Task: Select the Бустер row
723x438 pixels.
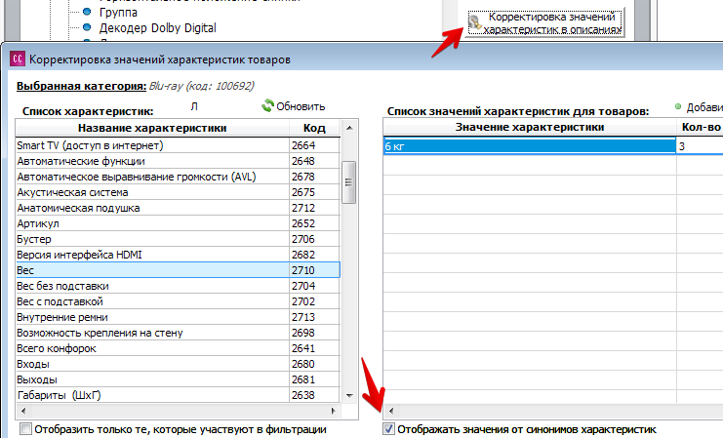Action: tap(178, 239)
